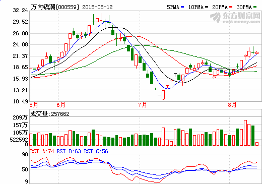The width and height of the screenshot is (262, 184).
Task: Click the 32.24 price axis label
Action: 20,10
